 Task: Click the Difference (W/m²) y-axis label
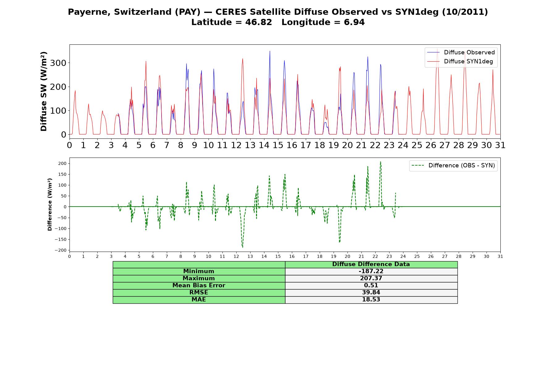point(50,204)
